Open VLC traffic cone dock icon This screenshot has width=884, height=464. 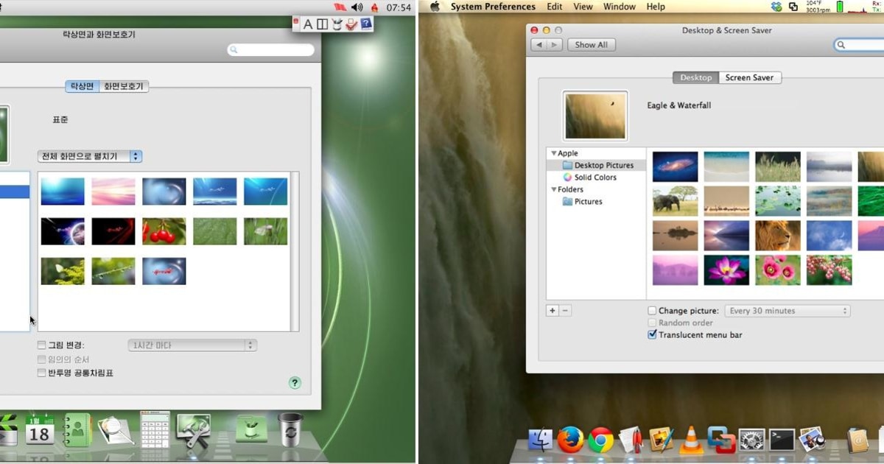(x=690, y=440)
